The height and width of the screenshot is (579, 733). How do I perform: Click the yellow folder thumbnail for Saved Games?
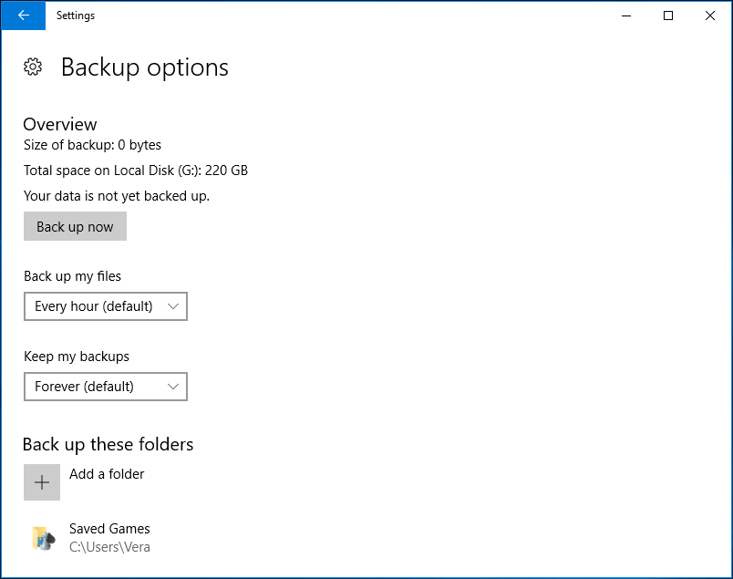click(42, 537)
